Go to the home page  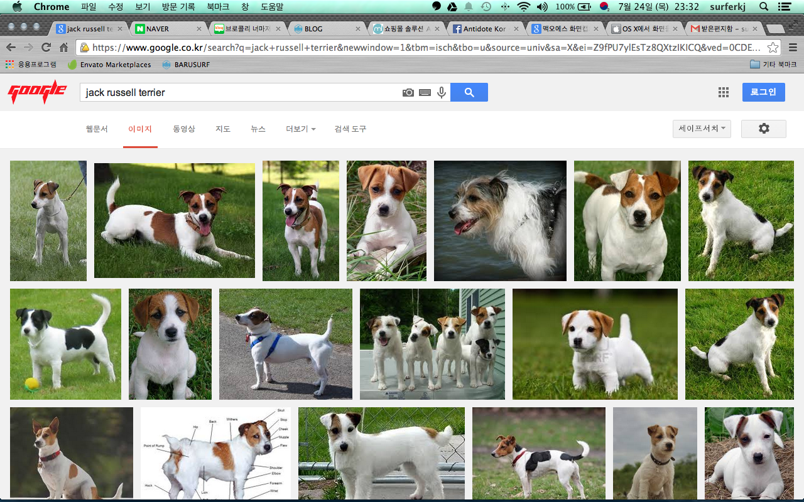pyautogui.click(x=63, y=48)
